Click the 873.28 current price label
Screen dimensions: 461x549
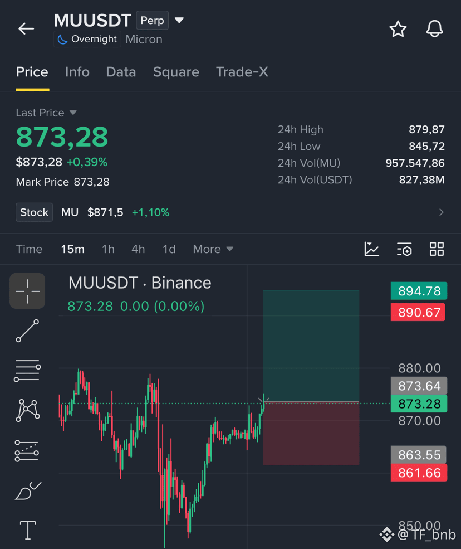[419, 404]
